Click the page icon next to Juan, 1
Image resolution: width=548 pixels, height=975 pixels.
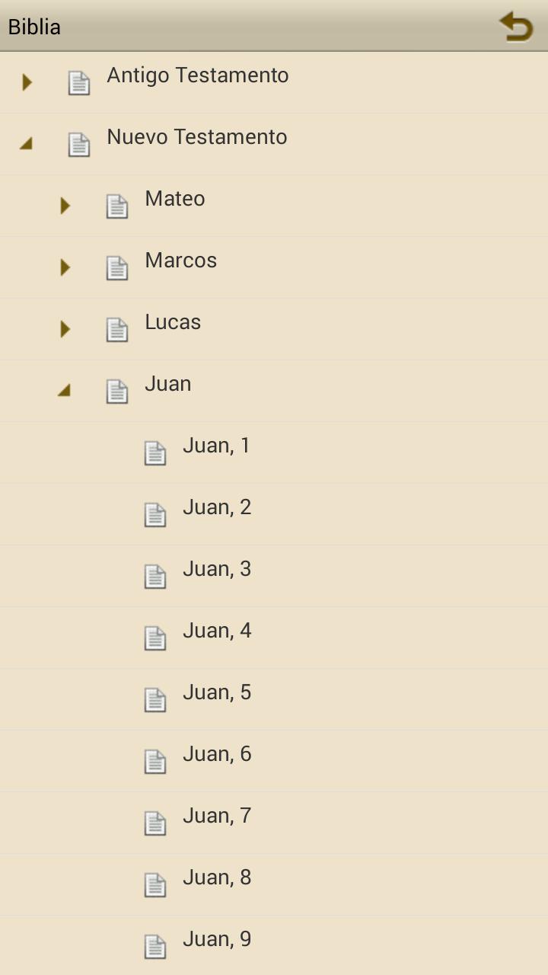pyautogui.click(x=155, y=453)
